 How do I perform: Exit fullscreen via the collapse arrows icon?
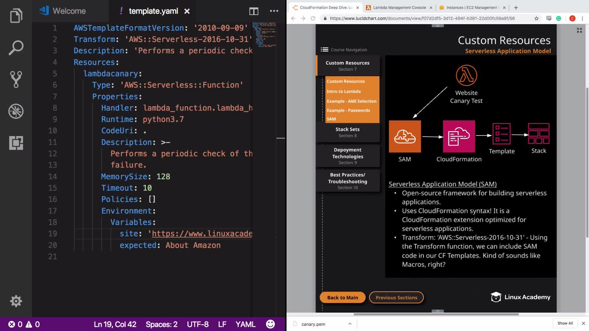click(579, 30)
